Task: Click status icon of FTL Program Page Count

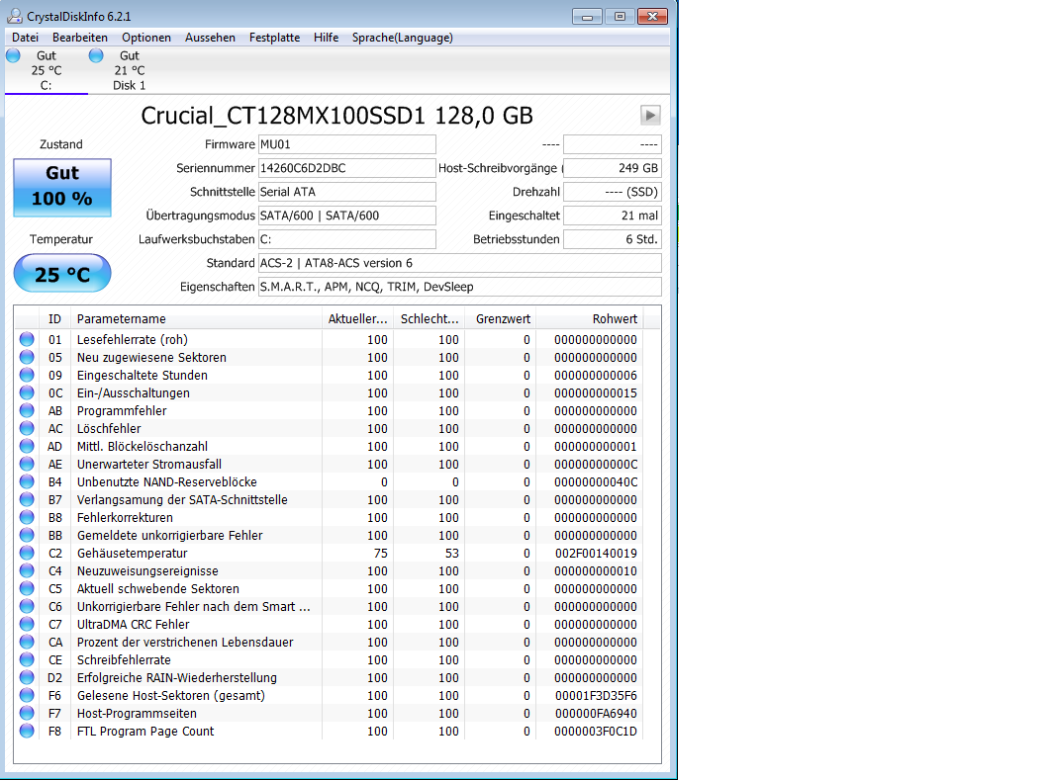Action: tap(27, 731)
